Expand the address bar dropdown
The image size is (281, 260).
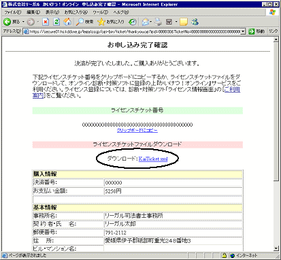243,31
